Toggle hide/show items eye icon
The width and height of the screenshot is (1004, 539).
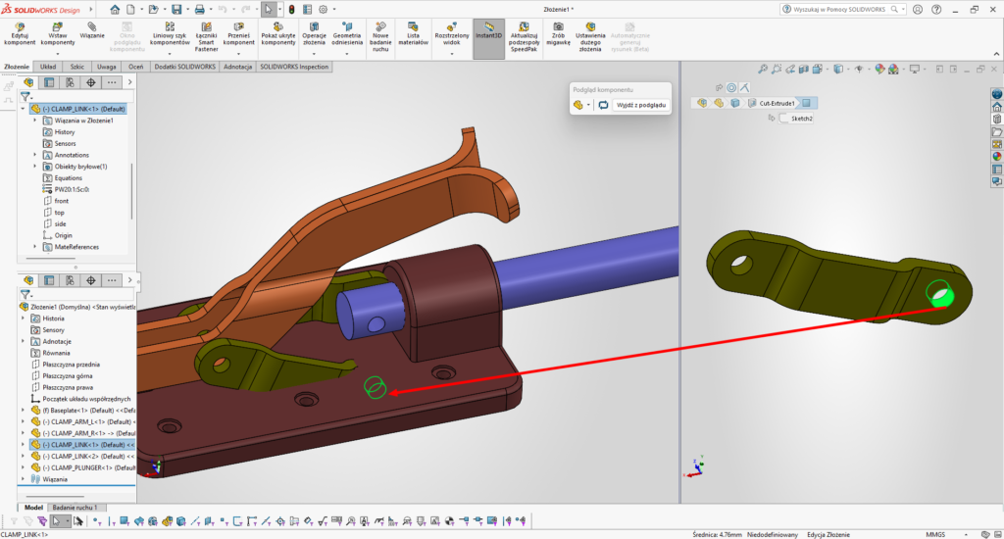[859, 70]
